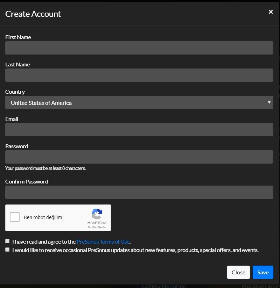
Task: Click the blue Save button
Action: [x=263, y=273]
